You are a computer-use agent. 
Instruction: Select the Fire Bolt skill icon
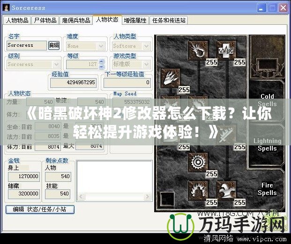(198, 50)
